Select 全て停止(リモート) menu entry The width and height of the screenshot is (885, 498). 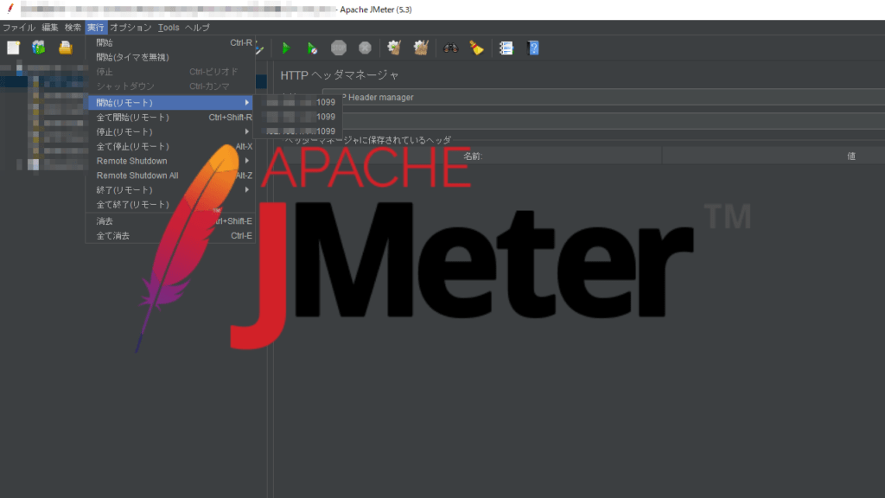[x=170, y=146]
